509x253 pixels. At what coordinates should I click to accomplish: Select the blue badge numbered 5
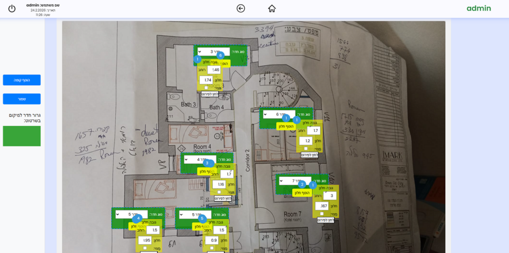[x=202, y=218]
